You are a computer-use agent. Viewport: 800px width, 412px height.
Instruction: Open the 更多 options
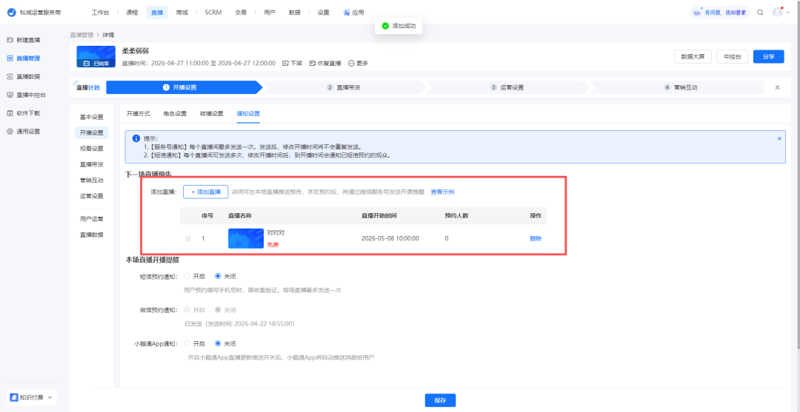click(x=358, y=63)
